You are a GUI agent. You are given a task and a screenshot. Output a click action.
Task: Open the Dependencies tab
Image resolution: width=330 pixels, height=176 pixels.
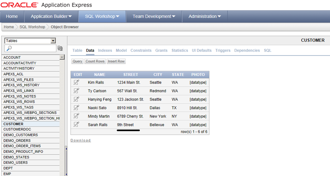247,50
